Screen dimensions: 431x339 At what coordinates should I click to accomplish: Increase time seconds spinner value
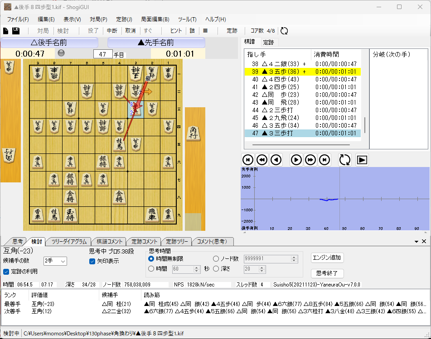[197, 267]
